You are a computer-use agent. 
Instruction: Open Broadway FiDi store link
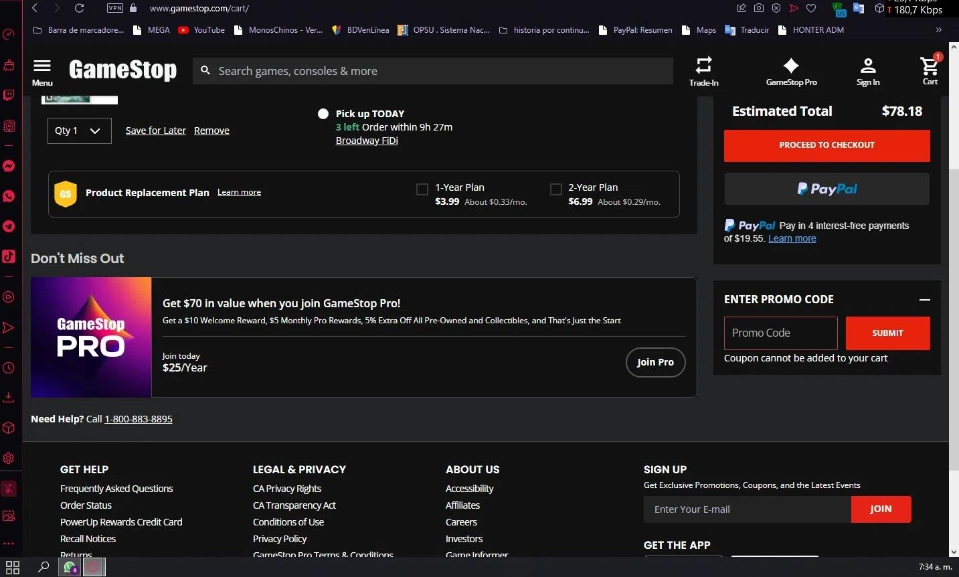point(367,141)
